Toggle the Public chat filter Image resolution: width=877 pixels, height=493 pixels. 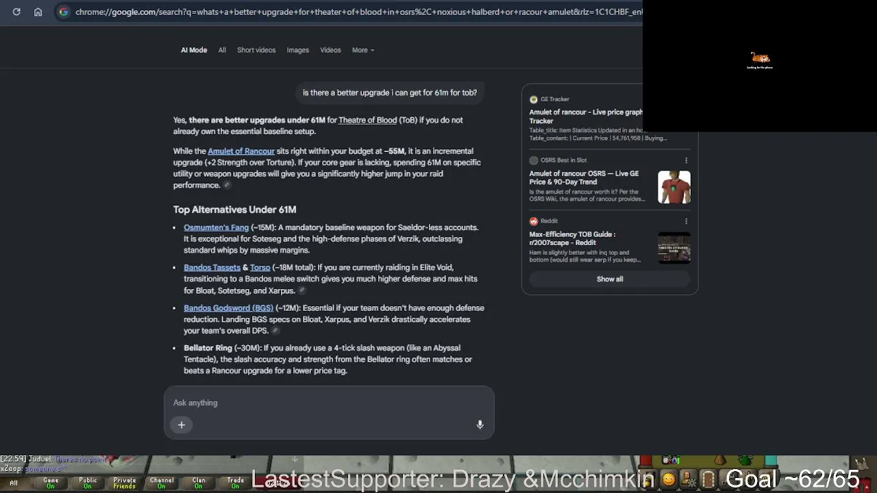coord(88,483)
